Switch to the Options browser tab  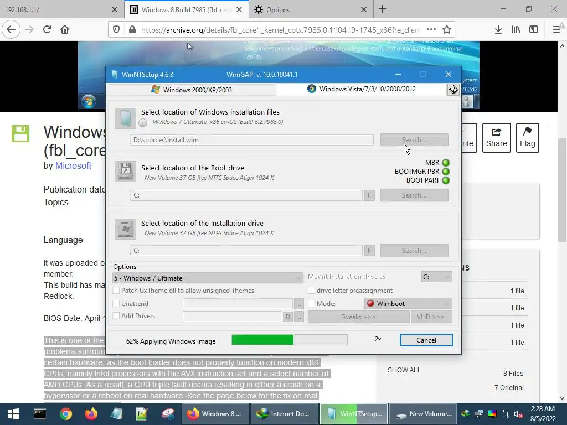pos(310,9)
